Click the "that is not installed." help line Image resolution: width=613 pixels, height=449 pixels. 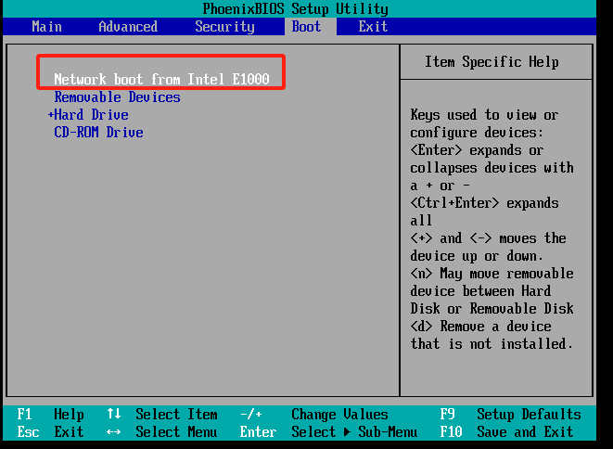click(492, 344)
